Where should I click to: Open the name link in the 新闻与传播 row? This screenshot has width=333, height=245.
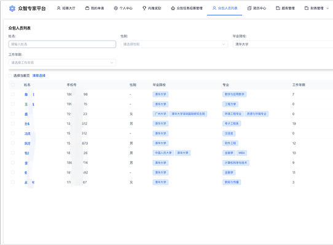29,182
